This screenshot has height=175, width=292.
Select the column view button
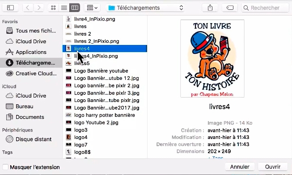75,8
